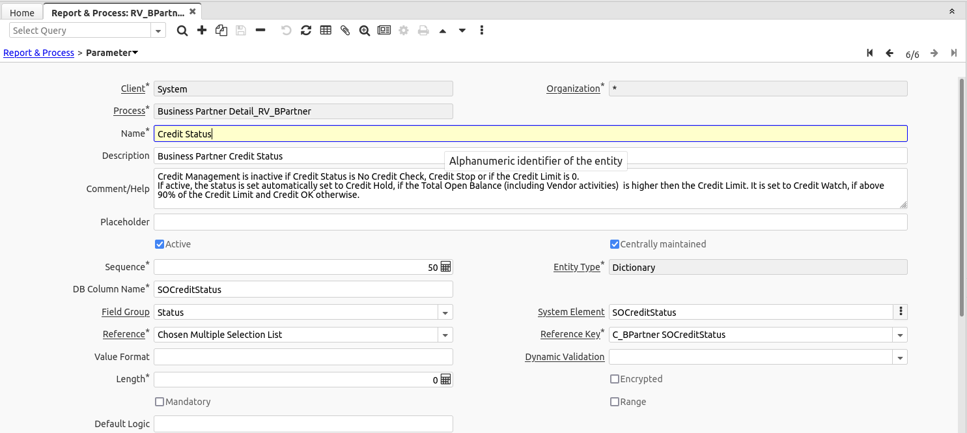Delete record using the minus icon
Screen dimensions: 967x433
[x=260, y=31]
